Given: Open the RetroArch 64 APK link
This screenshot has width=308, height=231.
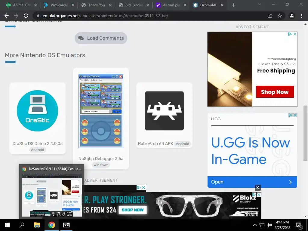Looking at the screenshot, I should pyautogui.click(x=156, y=143).
